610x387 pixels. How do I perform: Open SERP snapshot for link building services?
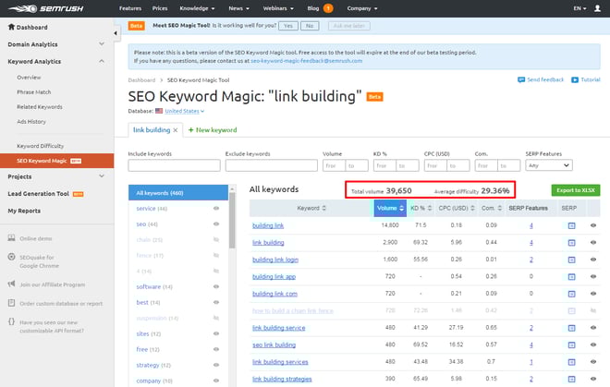point(571,362)
